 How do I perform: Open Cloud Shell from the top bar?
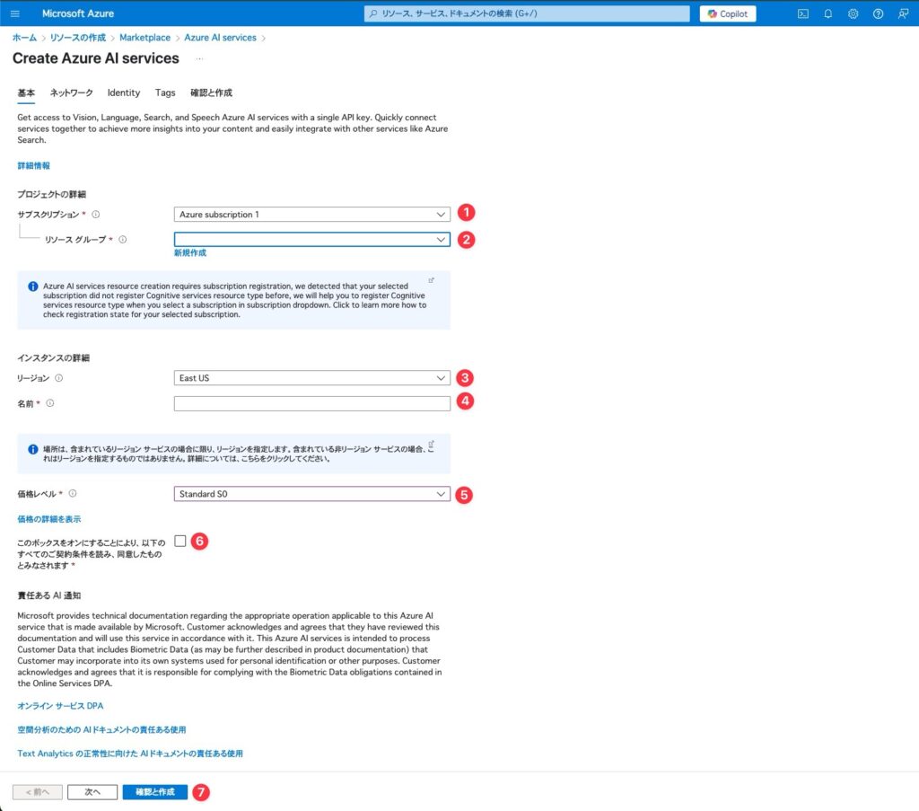click(803, 13)
